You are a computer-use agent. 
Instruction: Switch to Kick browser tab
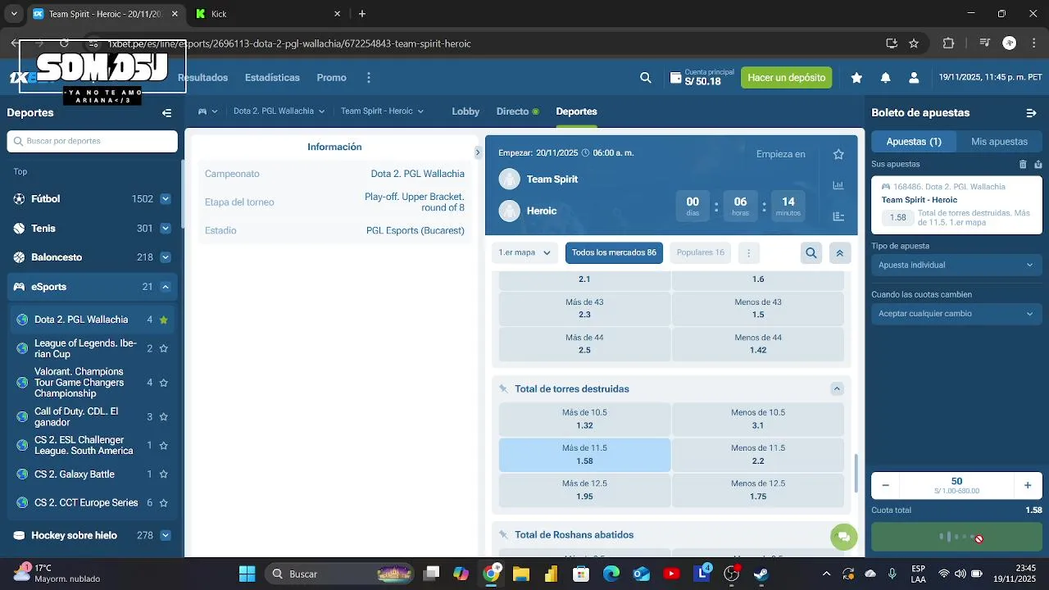pyautogui.click(x=266, y=14)
